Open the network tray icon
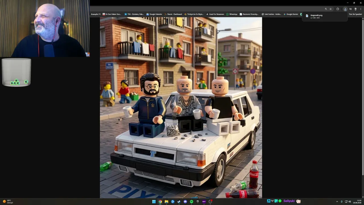Viewport: 364px width, 205px height. [x=346, y=202]
